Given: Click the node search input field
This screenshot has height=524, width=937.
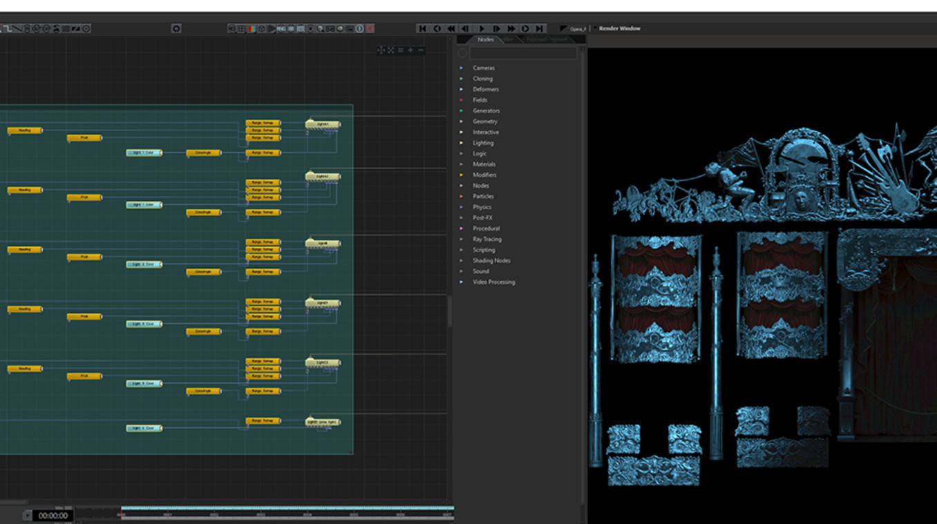Looking at the screenshot, I should point(523,53).
